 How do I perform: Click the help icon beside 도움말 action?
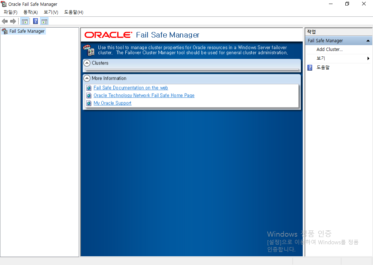click(x=310, y=68)
